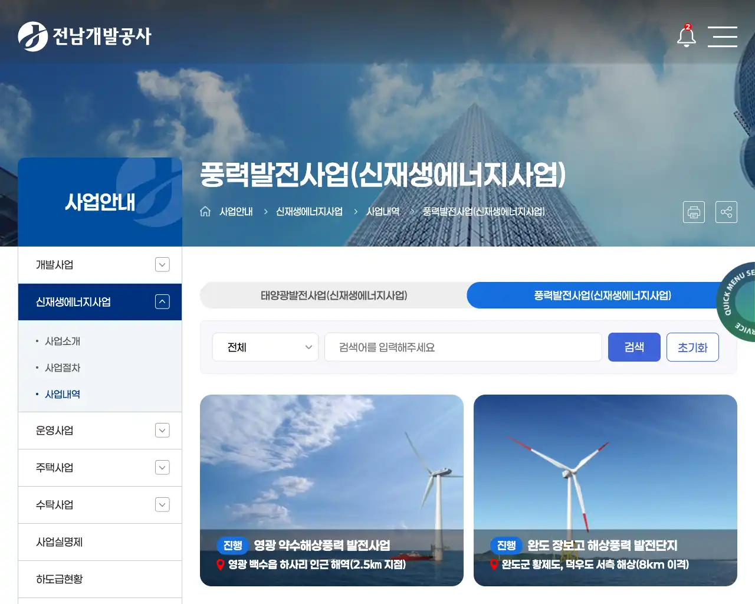Open the hamburger main menu

tap(723, 37)
